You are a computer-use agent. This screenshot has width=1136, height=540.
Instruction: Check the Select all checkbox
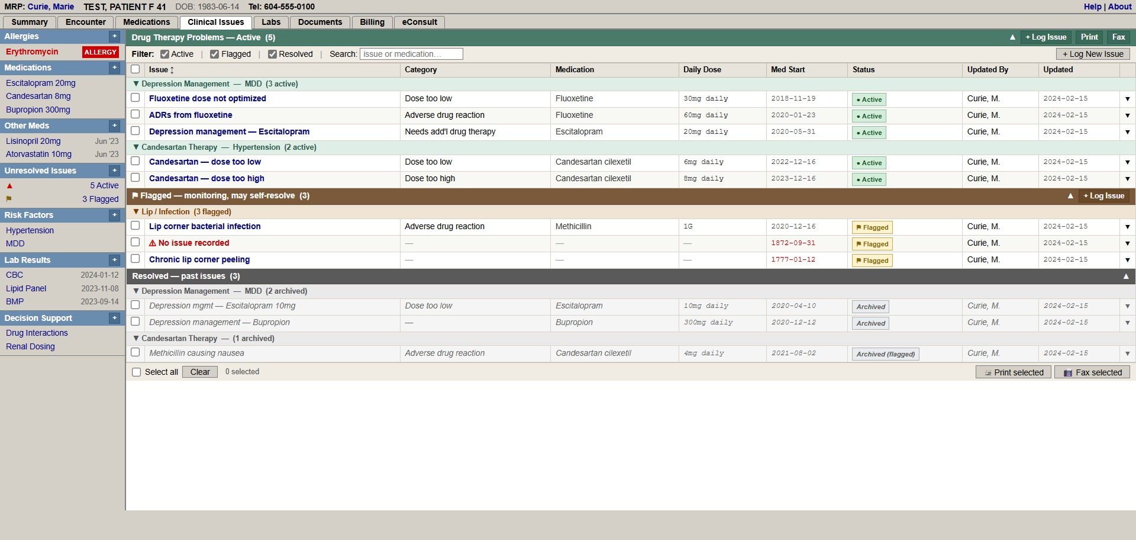(137, 372)
